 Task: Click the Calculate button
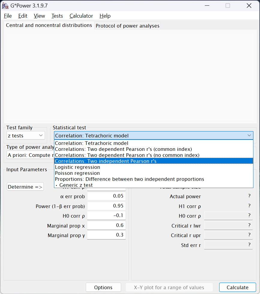point(238,287)
